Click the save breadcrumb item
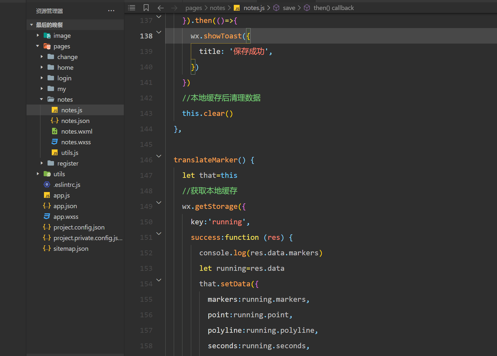 289,8
